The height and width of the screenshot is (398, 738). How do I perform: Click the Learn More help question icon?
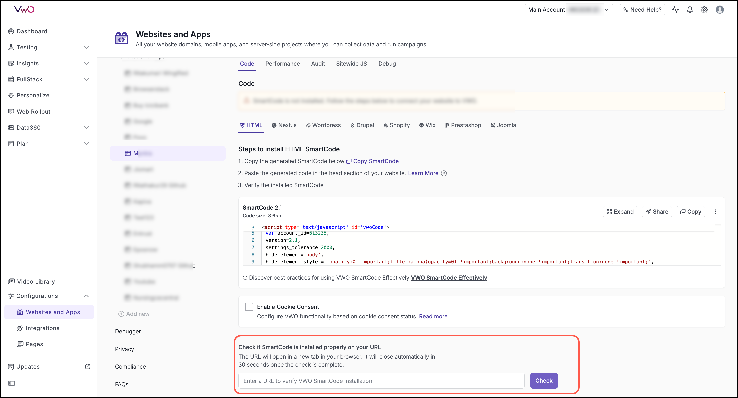click(x=444, y=173)
